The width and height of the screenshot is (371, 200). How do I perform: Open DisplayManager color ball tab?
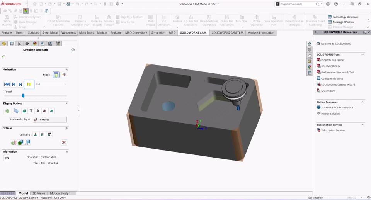coord(35,44)
